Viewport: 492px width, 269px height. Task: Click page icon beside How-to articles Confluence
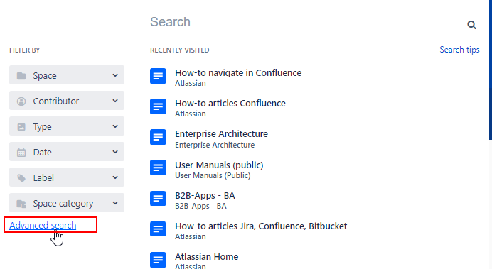click(158, 106)
